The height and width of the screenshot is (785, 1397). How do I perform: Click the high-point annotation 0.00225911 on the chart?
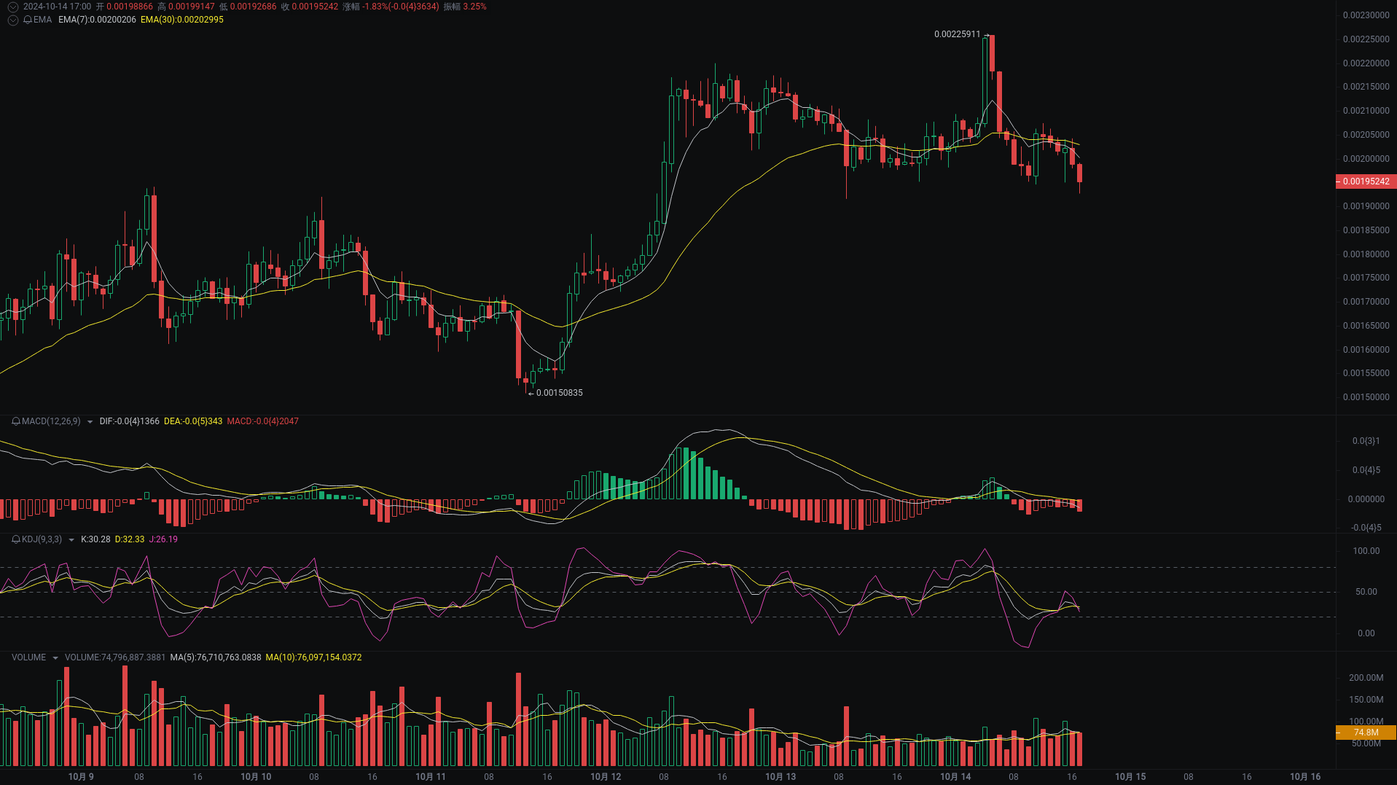pos(957,34)
